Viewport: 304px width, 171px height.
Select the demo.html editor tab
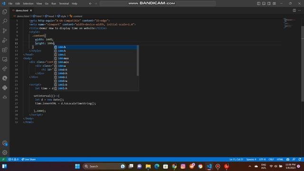(22, 10)
